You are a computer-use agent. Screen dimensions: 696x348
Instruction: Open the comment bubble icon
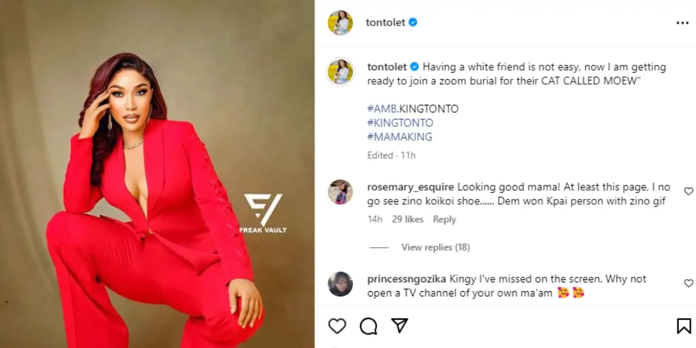(x=368, y=327)
